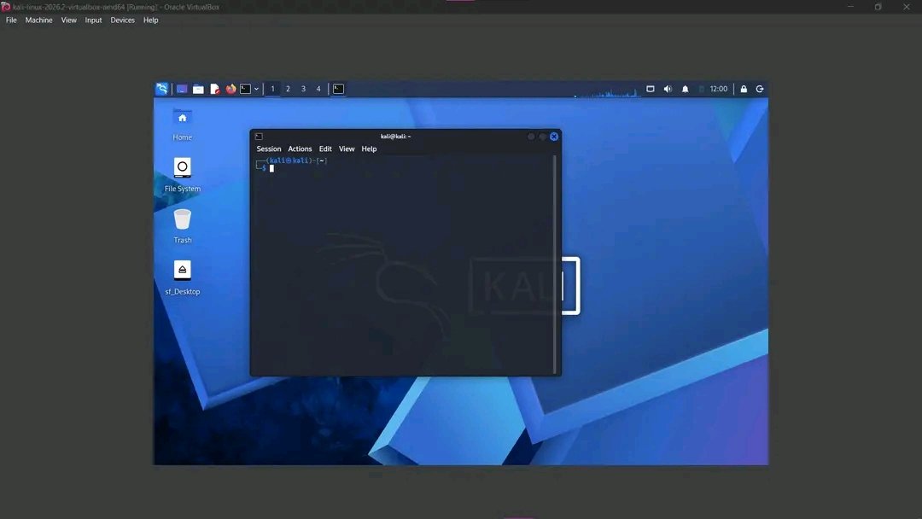922x519 pixels.
Task: Open the terminal Help menu
Action: click(369, 149)
